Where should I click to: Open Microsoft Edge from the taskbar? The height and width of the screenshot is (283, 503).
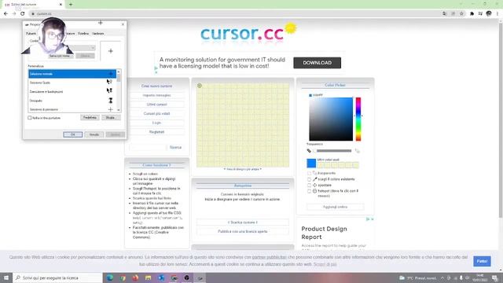tap(110, 277)
